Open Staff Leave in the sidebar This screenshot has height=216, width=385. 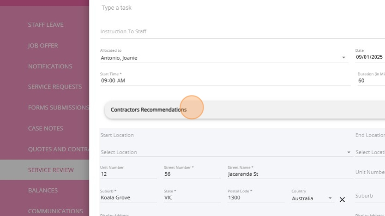click(x=46, y=25)
